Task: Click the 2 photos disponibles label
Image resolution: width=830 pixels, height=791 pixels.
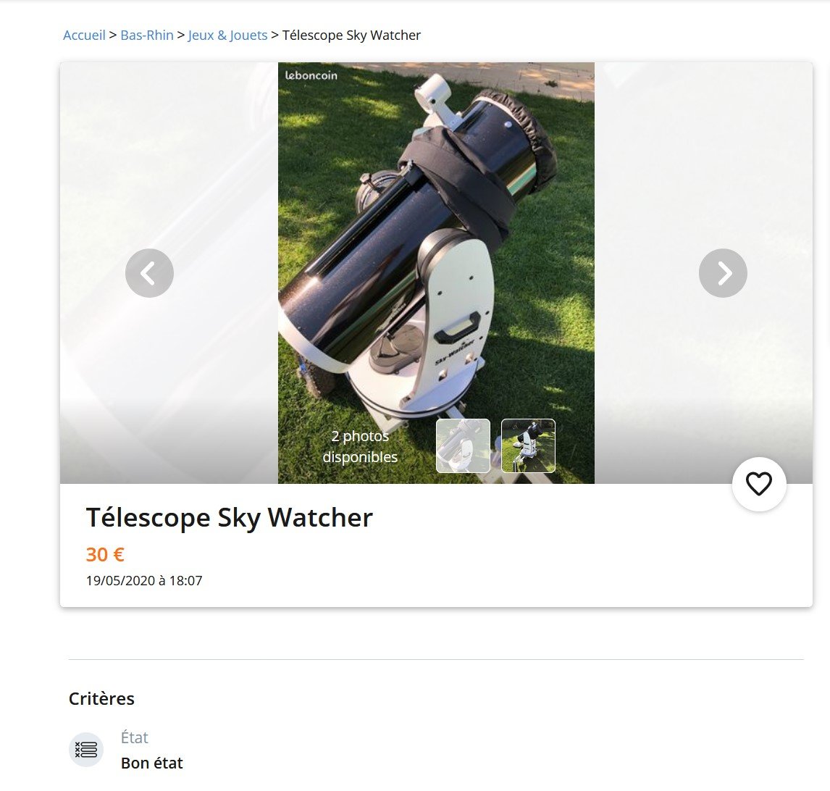Action: coord(360,446)
